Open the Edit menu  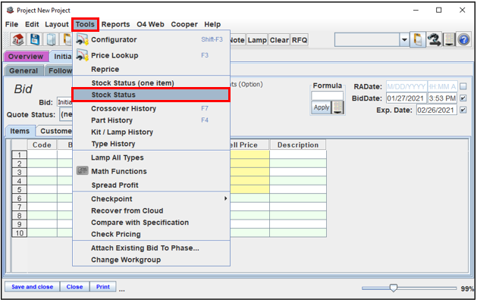(32, 24)
